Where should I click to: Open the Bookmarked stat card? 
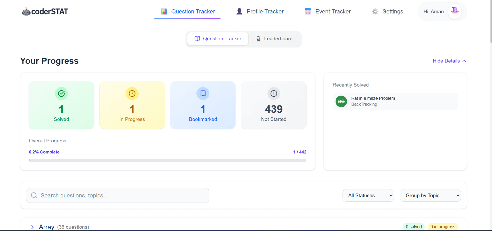tap(203, 105)
